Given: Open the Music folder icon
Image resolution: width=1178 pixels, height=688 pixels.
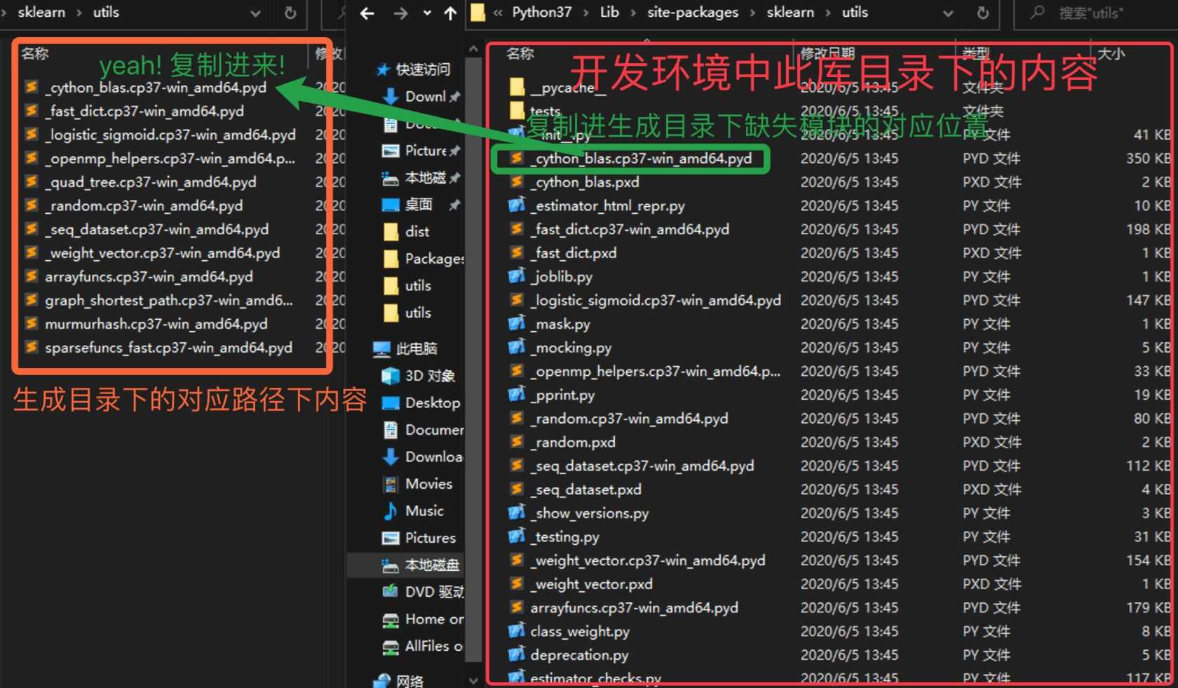Looking at the screenshot, I should point(391,511).
